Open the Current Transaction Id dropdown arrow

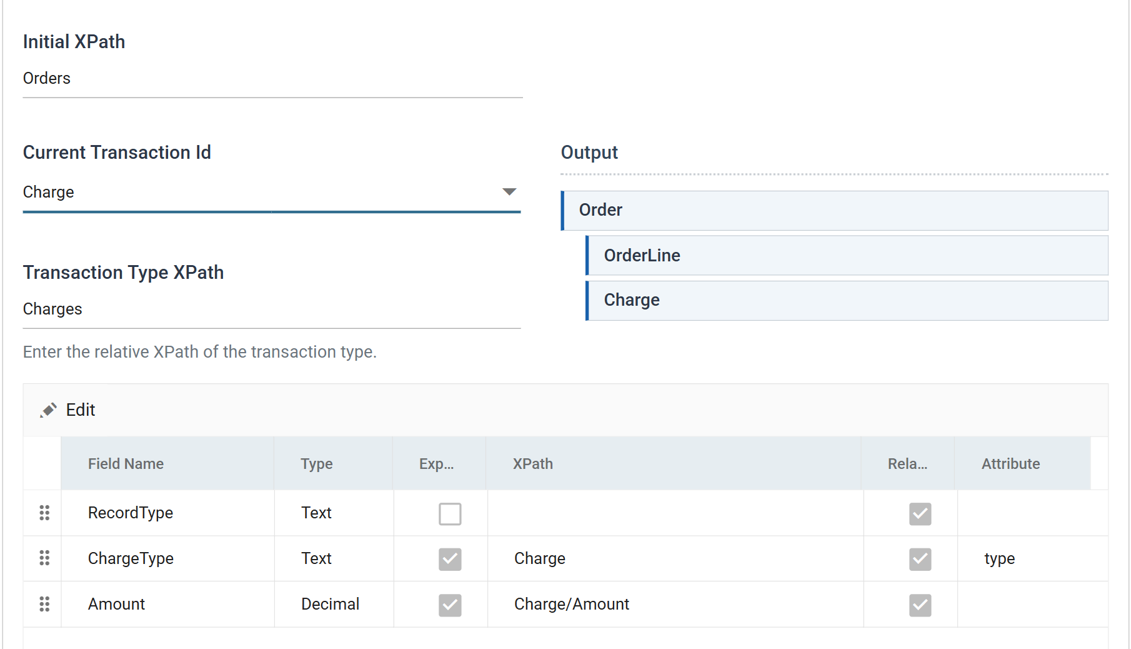click(x=509, y=192)
